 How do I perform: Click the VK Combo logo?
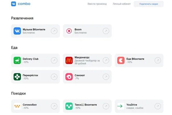[21, 4]
